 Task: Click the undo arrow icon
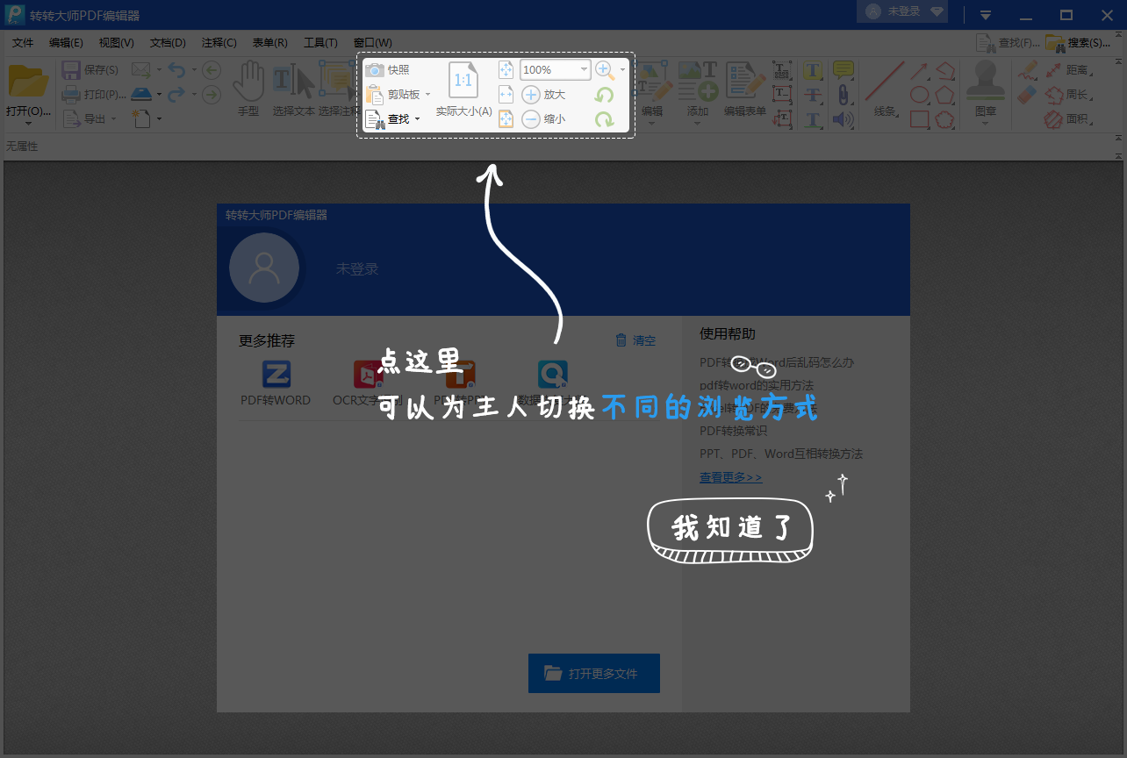pos(176,70)
